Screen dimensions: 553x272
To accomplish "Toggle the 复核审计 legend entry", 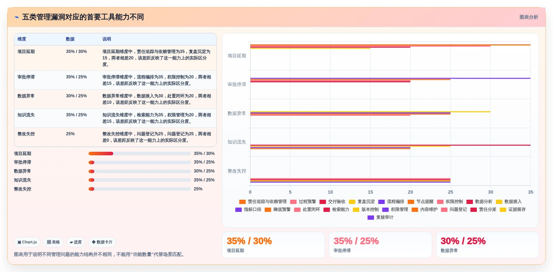I will (x=380, y=218).
